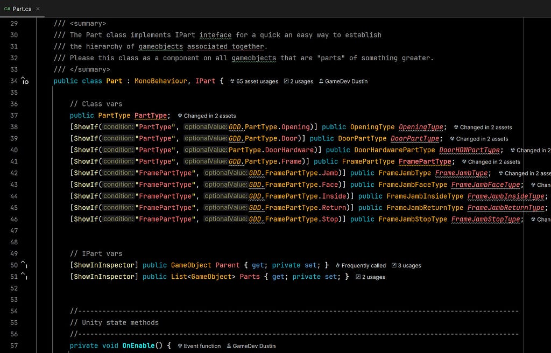
Task: Click the flame icon beside 'Frequently called'
Action: coord(338,265)
